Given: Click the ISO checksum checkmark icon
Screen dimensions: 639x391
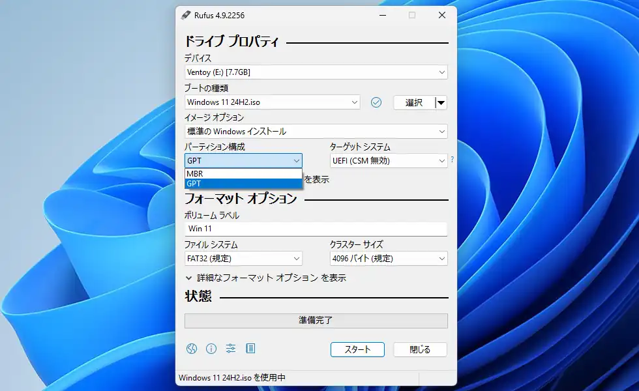Looking at the screenshot, I should pos(376,102).
